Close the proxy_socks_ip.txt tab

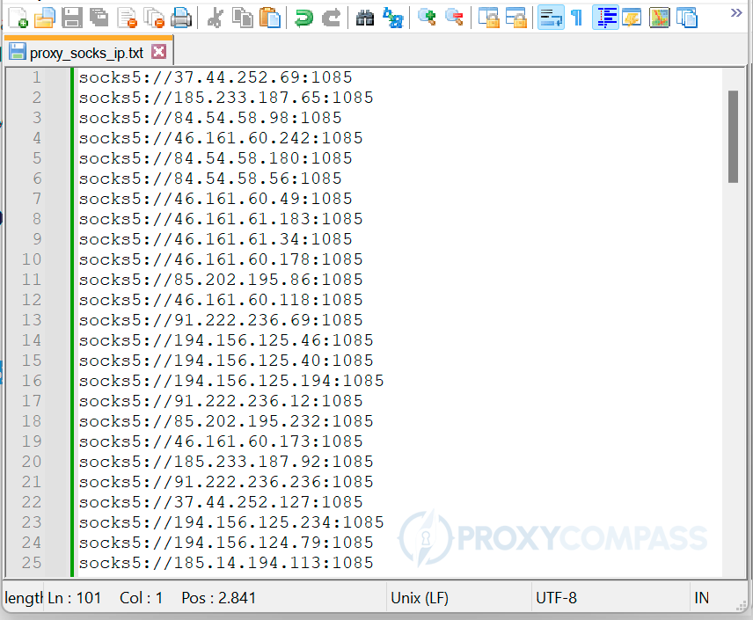(159, 51)
